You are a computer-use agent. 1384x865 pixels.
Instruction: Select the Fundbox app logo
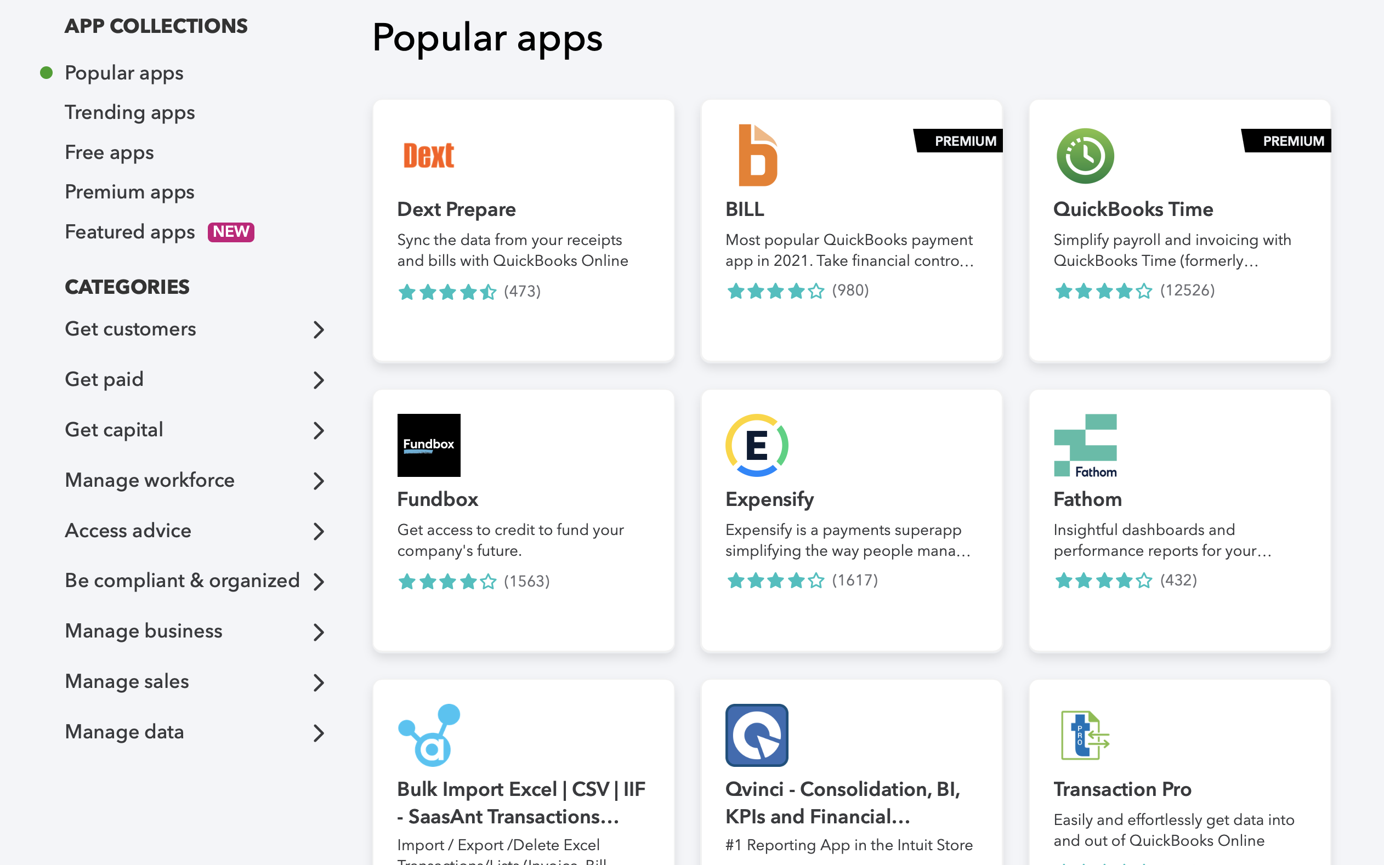pyautogui.click(x=429, y=445)
